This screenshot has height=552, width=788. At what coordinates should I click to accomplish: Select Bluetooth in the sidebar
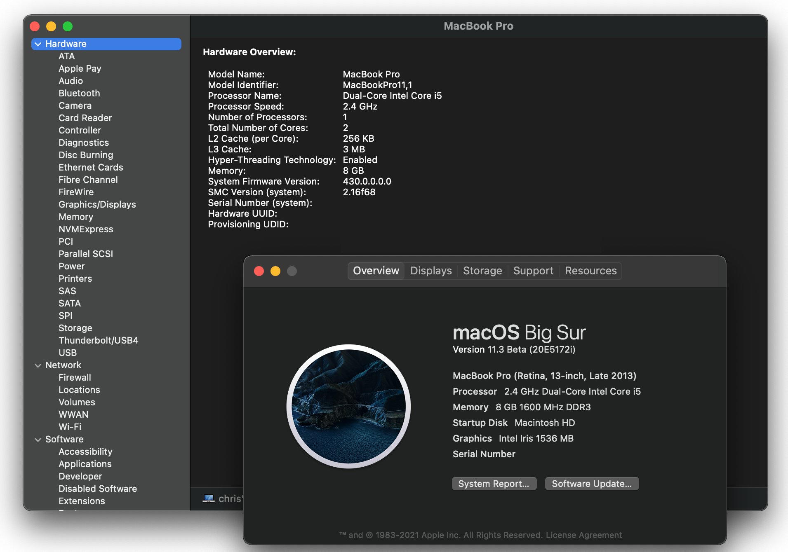(x=79, y=94)
